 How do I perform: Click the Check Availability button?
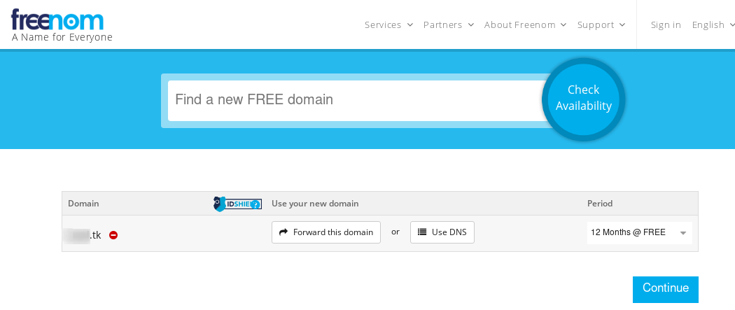click(x=584, y=99)
